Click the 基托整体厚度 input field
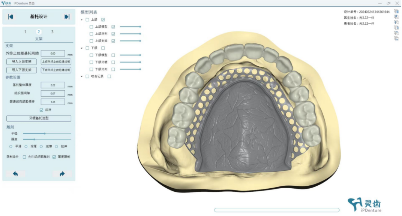Image resolution: width=402 pixels, height=216 pixels. coord(53,85)
